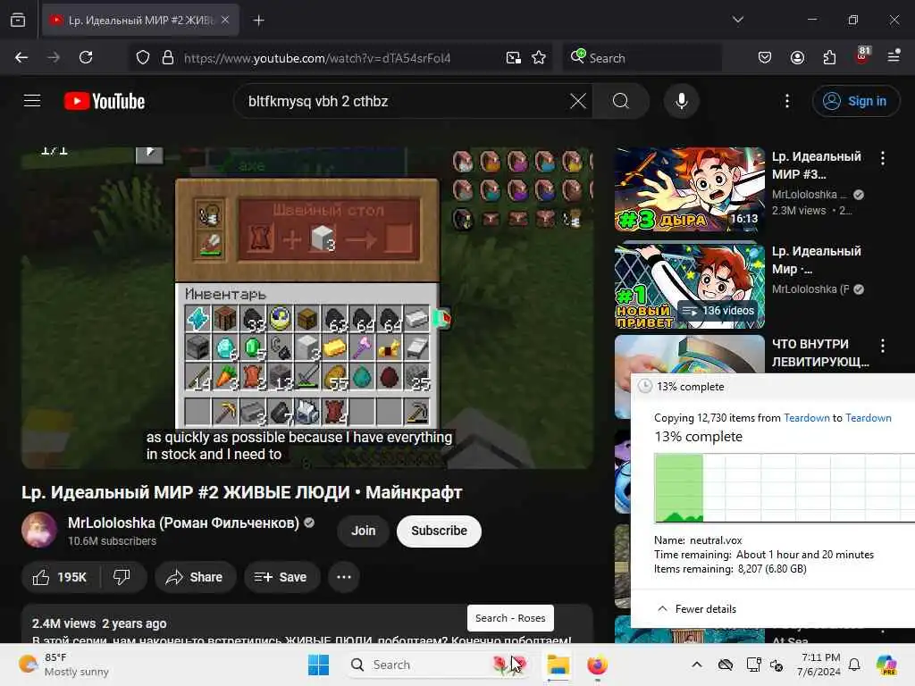915x686 pixels.
Task: Clear the YouTube search text
Action: [578, 101]
